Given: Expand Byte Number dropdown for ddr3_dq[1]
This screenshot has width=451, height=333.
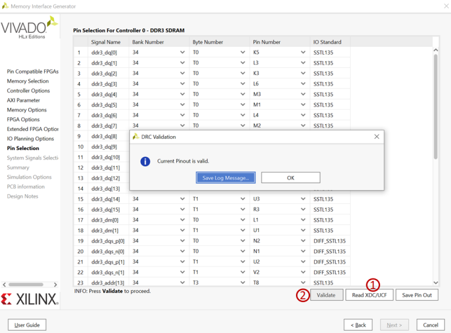Looking at the screenshot, I should 243,63.
